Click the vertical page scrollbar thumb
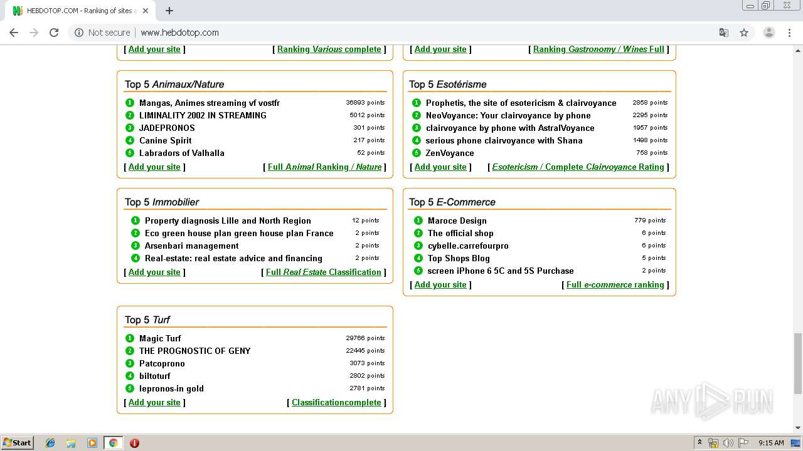 pyautogui.click(x=797, y=363)
